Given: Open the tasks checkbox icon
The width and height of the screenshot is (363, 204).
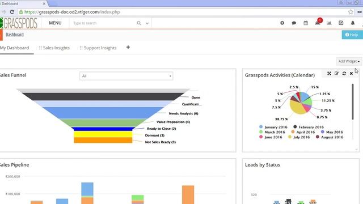Looking at the screenshot, I should click(x=341, y=23).
